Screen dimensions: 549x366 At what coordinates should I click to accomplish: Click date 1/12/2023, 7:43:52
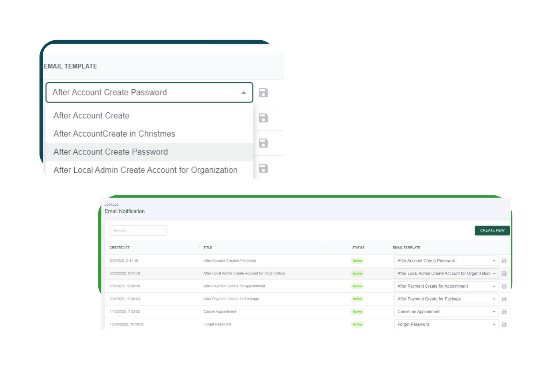pyautogui.click(x=125, y=312)
